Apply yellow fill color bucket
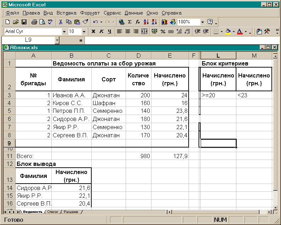Viewport: 281px width, 225px height. click(228, 31)
